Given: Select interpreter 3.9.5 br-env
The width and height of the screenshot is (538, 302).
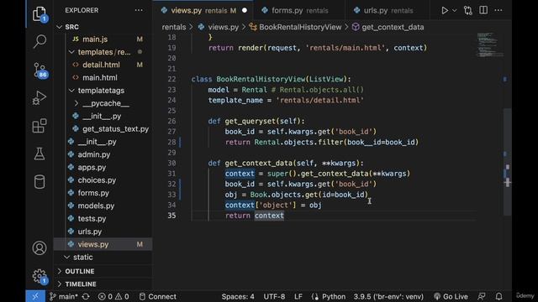Looking at the screenshot, I should click(x=388, y=296).
